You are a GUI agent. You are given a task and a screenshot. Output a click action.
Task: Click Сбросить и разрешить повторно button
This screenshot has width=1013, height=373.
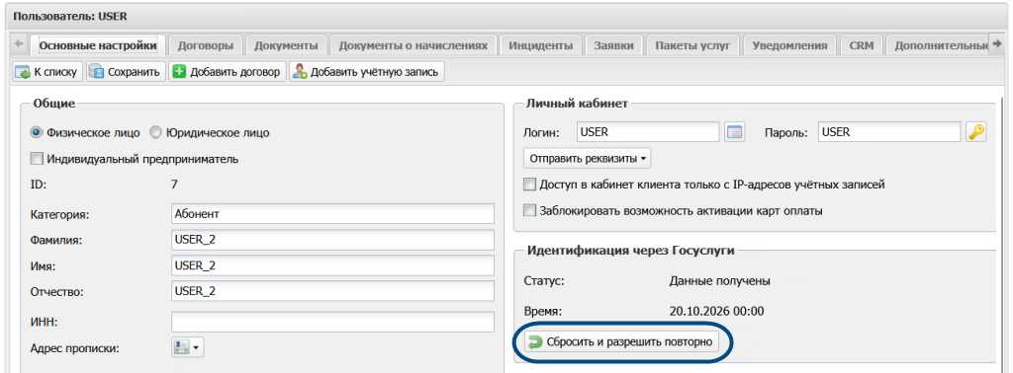(x=622, y=342)
